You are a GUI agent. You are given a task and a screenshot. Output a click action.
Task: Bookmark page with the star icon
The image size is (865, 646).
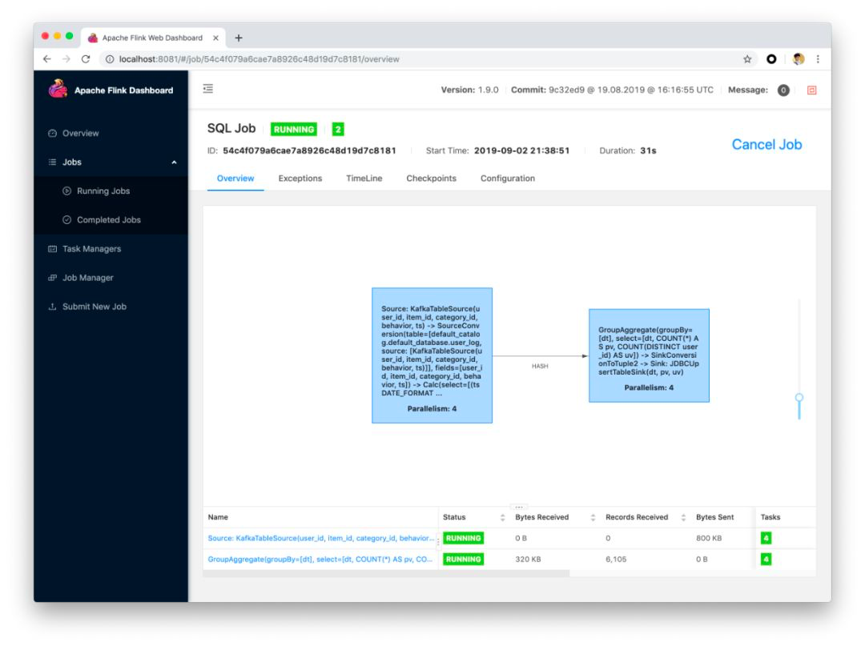pos(747,59)
